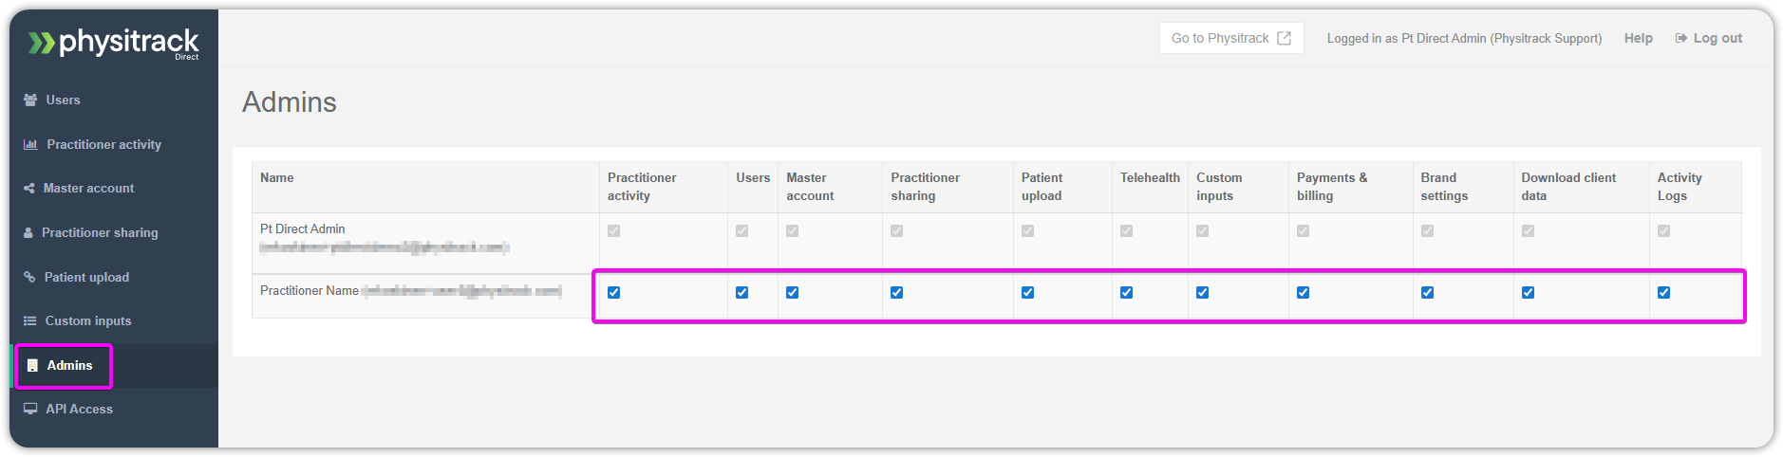Screen dimensions: 1783x457
Task: Uncheck Practitioner activity for Practitioner Name
Action: coord(614,292)
